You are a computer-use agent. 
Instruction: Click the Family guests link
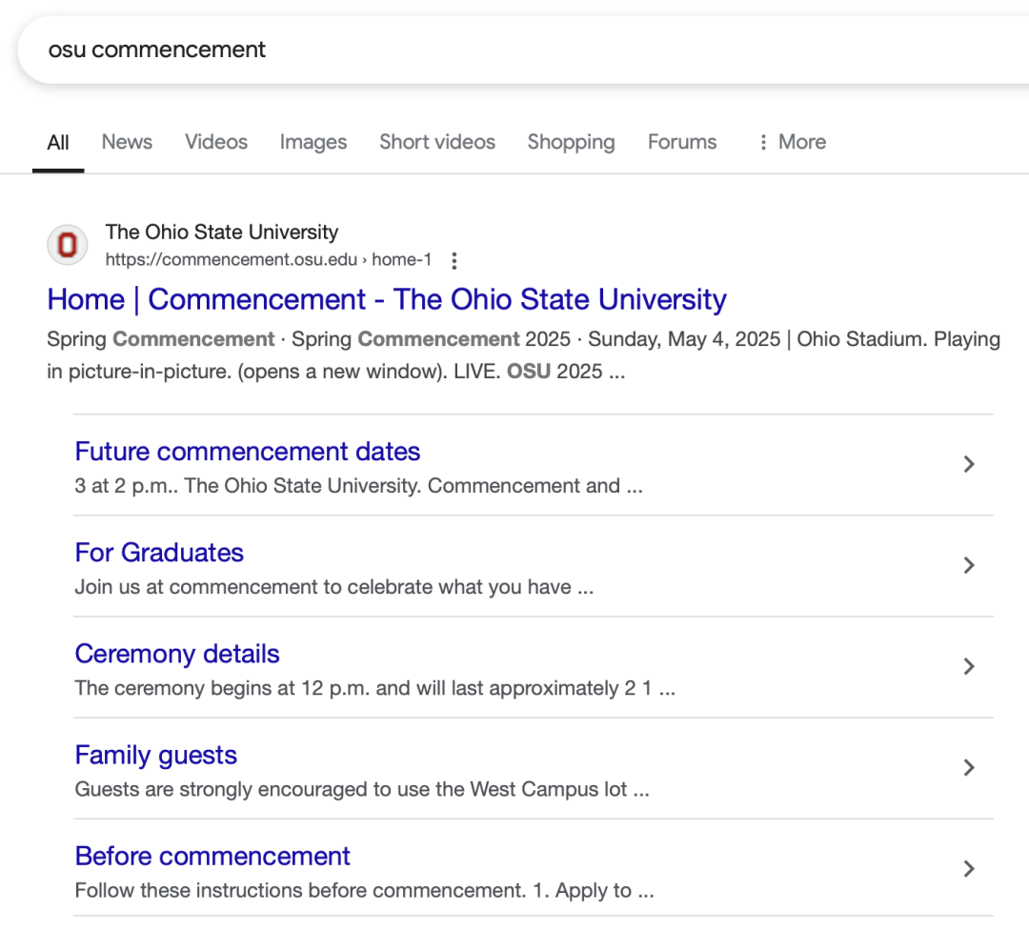(x=156, y=755)
